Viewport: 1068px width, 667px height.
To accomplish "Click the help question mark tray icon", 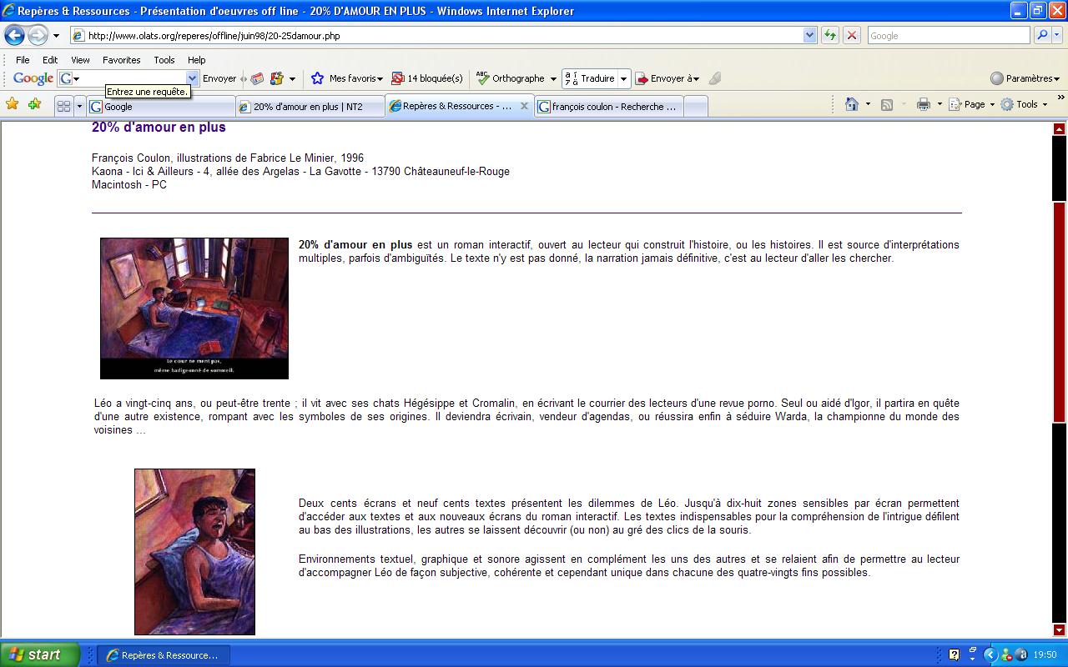I will (x=955, y=654).
